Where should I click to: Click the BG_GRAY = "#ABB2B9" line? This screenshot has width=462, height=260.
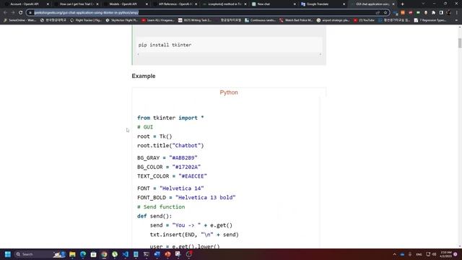(x=167, y=158)
